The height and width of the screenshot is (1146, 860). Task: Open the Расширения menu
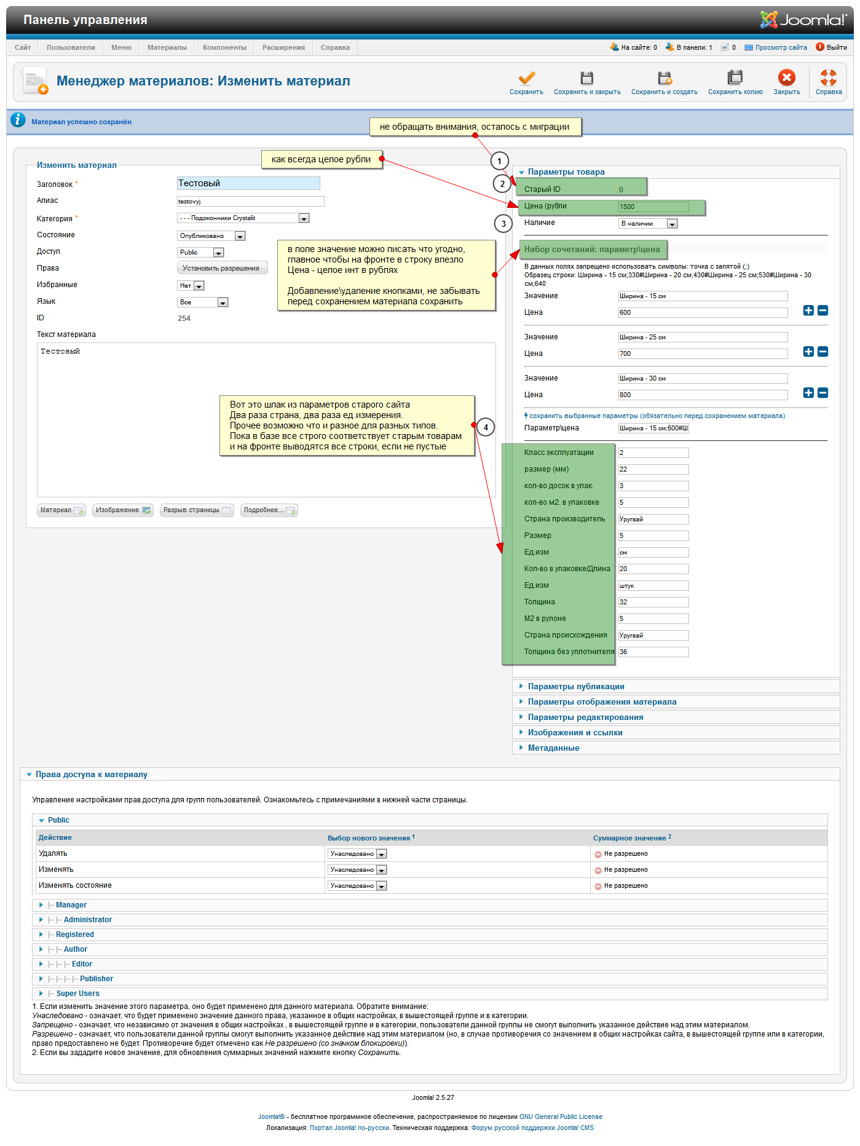pyautogui.click(x=283, y=47)
